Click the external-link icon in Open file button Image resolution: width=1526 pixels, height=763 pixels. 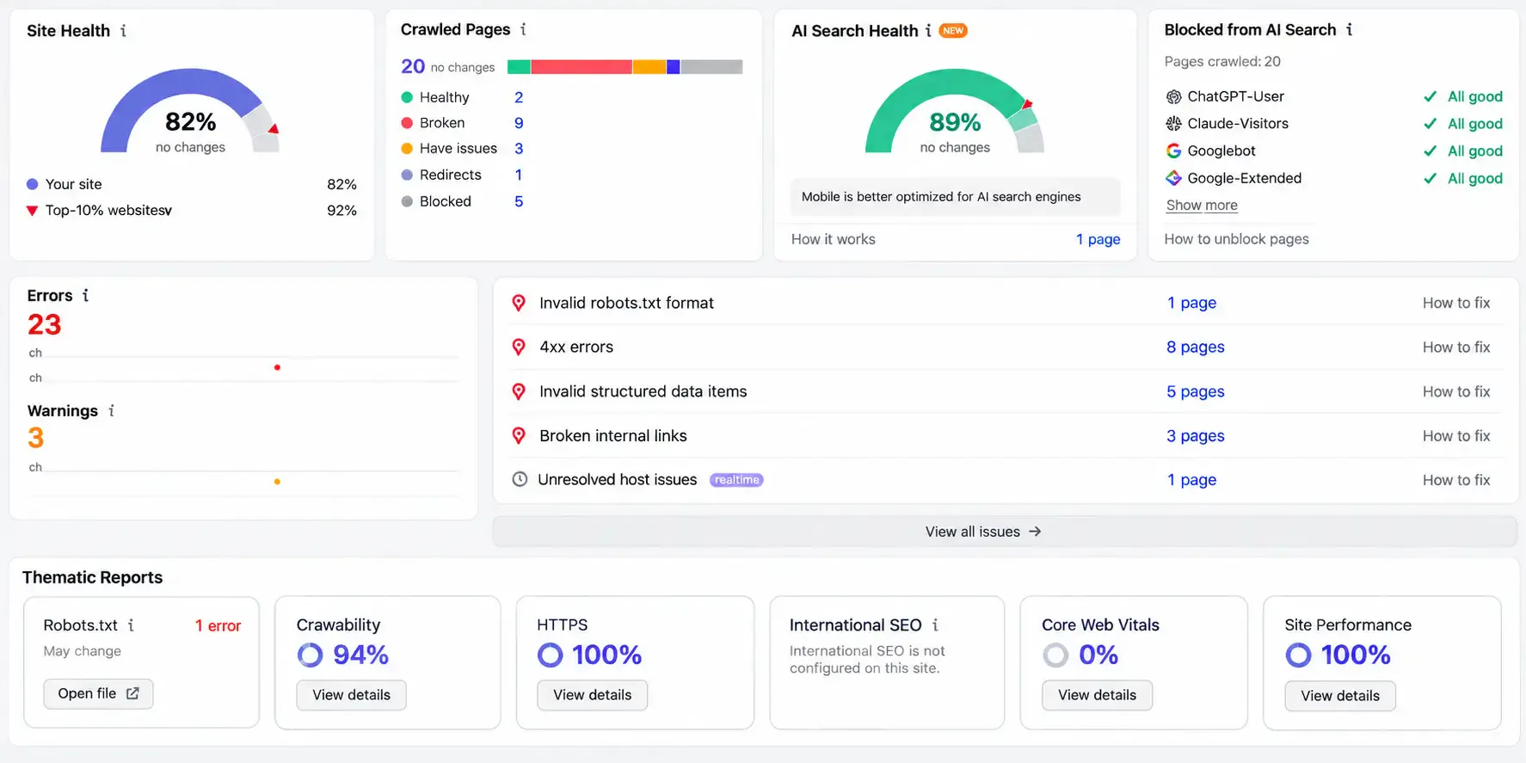coord(132,693)
